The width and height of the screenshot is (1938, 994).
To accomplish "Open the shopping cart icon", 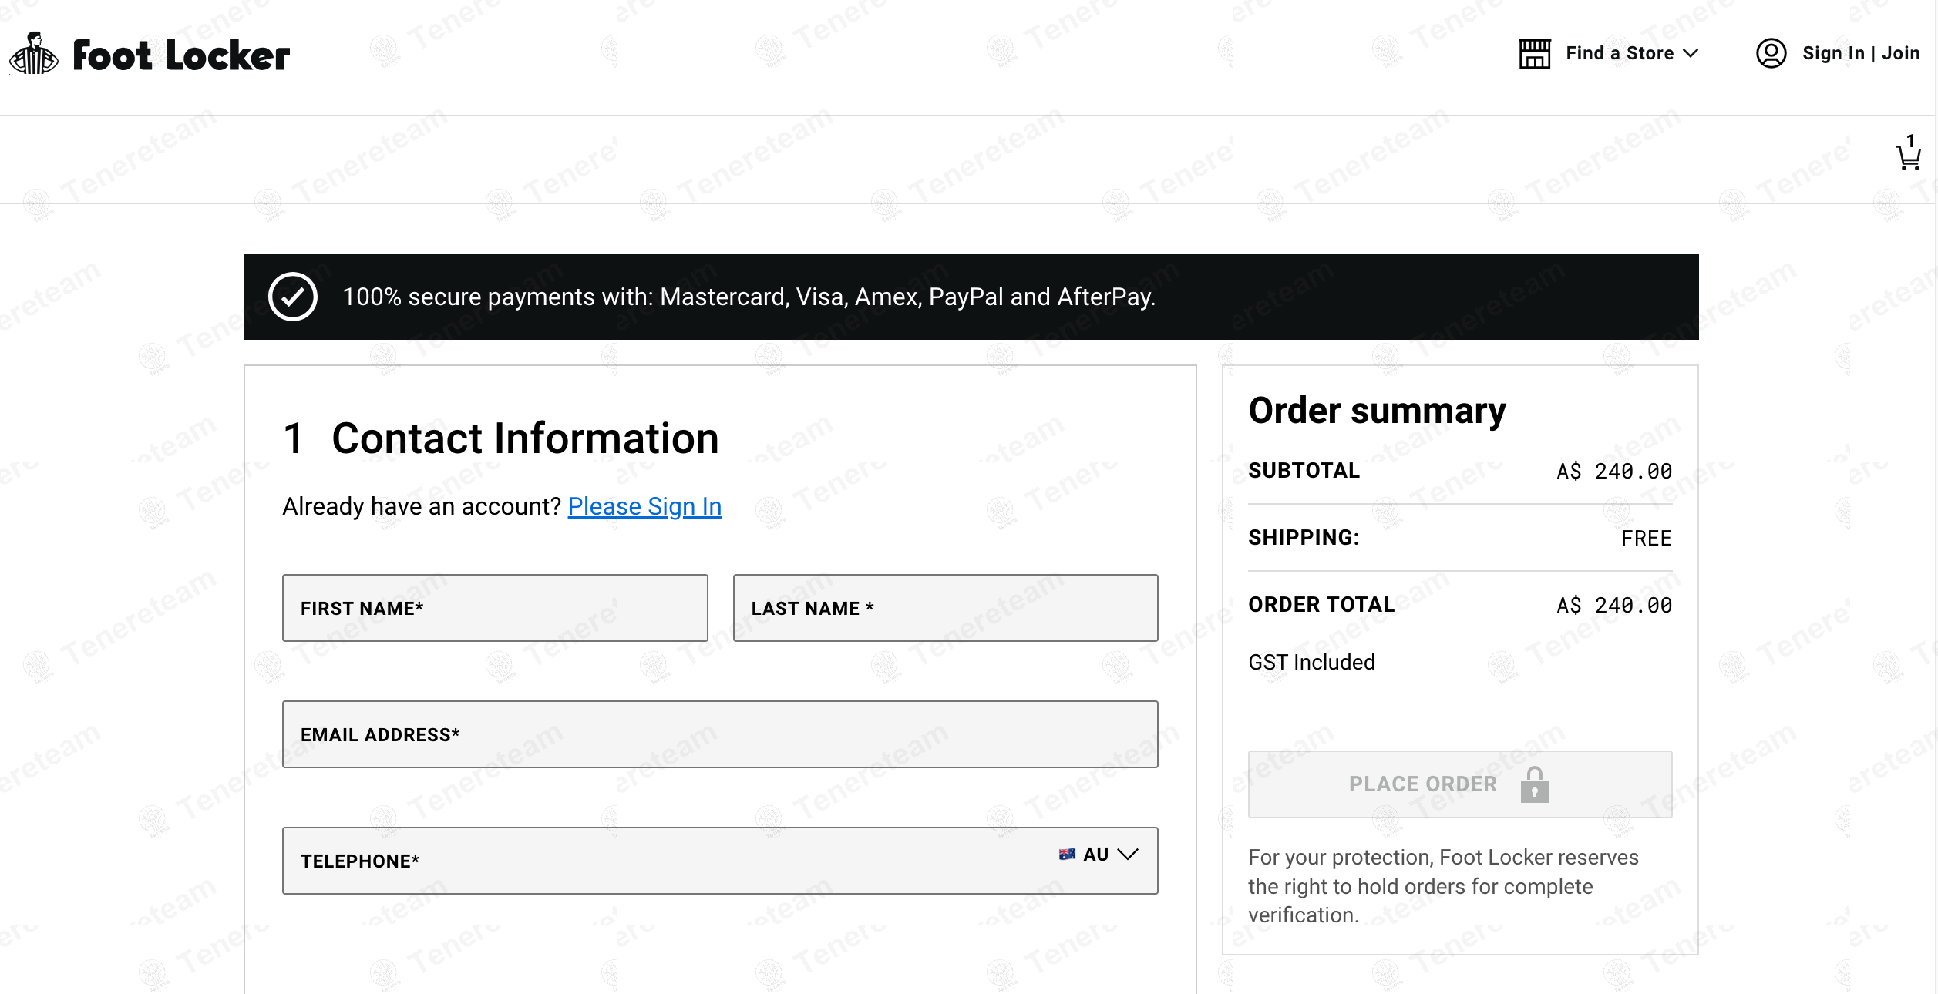I will [1909, 158].
